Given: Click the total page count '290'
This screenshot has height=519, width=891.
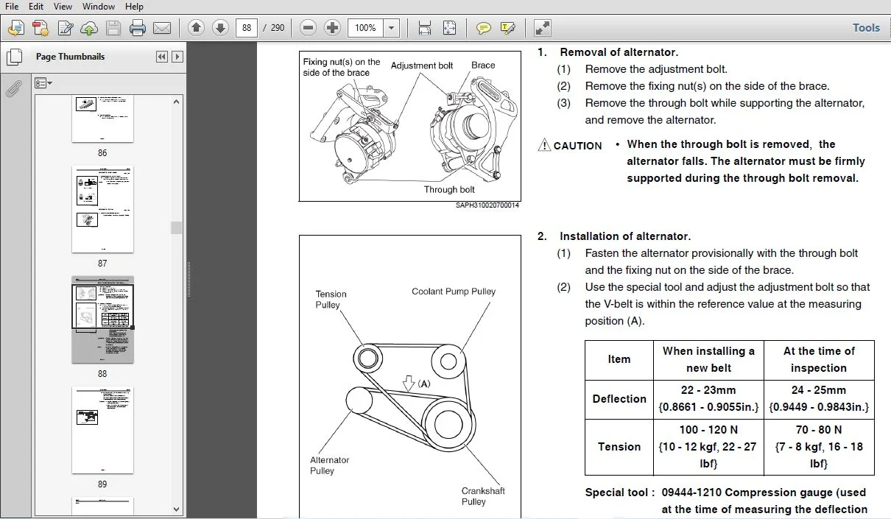Looking at the screenshot, I should coord(277,28).
